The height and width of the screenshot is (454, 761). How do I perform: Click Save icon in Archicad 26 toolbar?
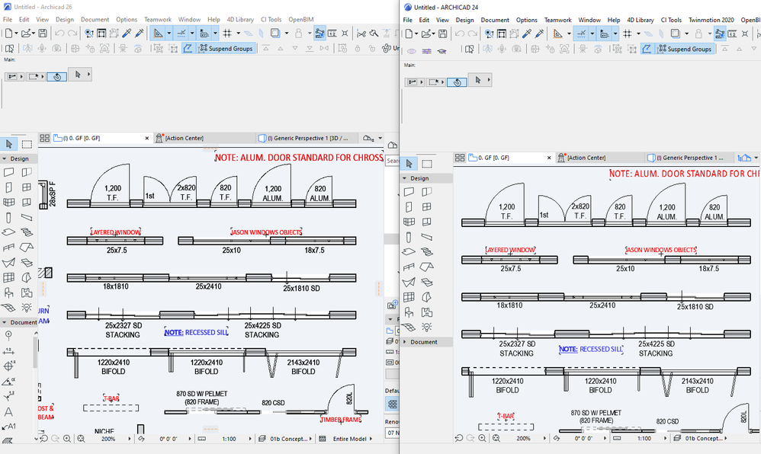pyautogui.click(x=43, y=33)
